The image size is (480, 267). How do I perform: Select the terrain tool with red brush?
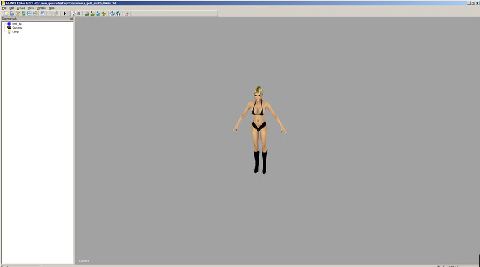coord(92,13)
